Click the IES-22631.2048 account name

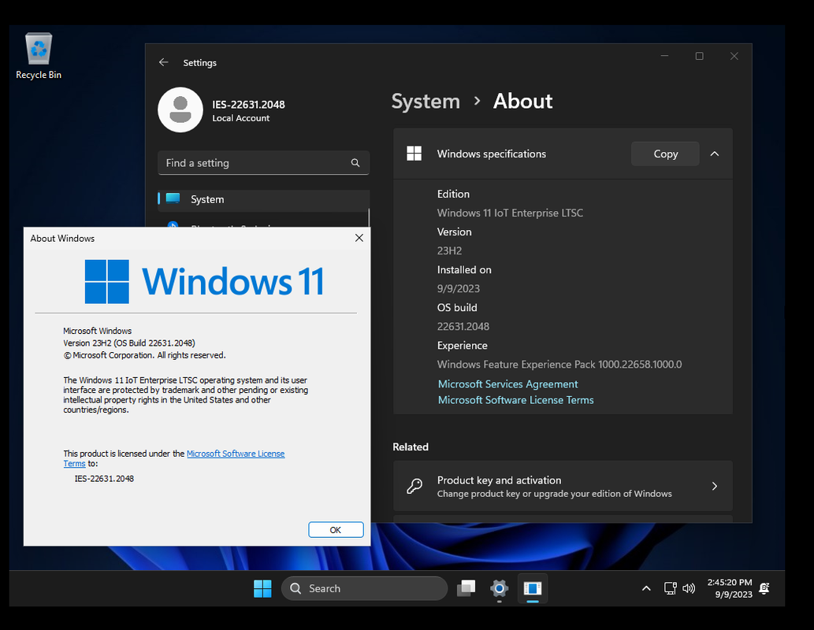tap(248, 104)
